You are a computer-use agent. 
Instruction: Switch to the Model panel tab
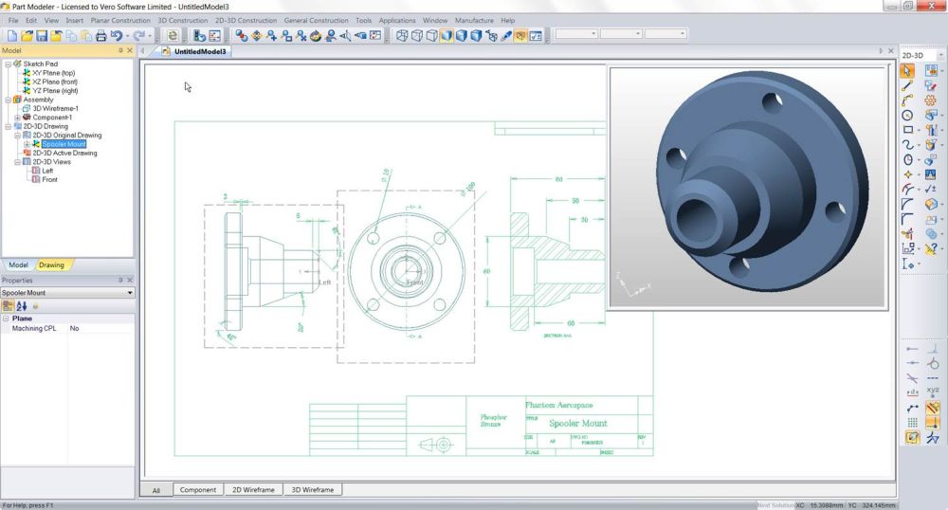(18, 264)
